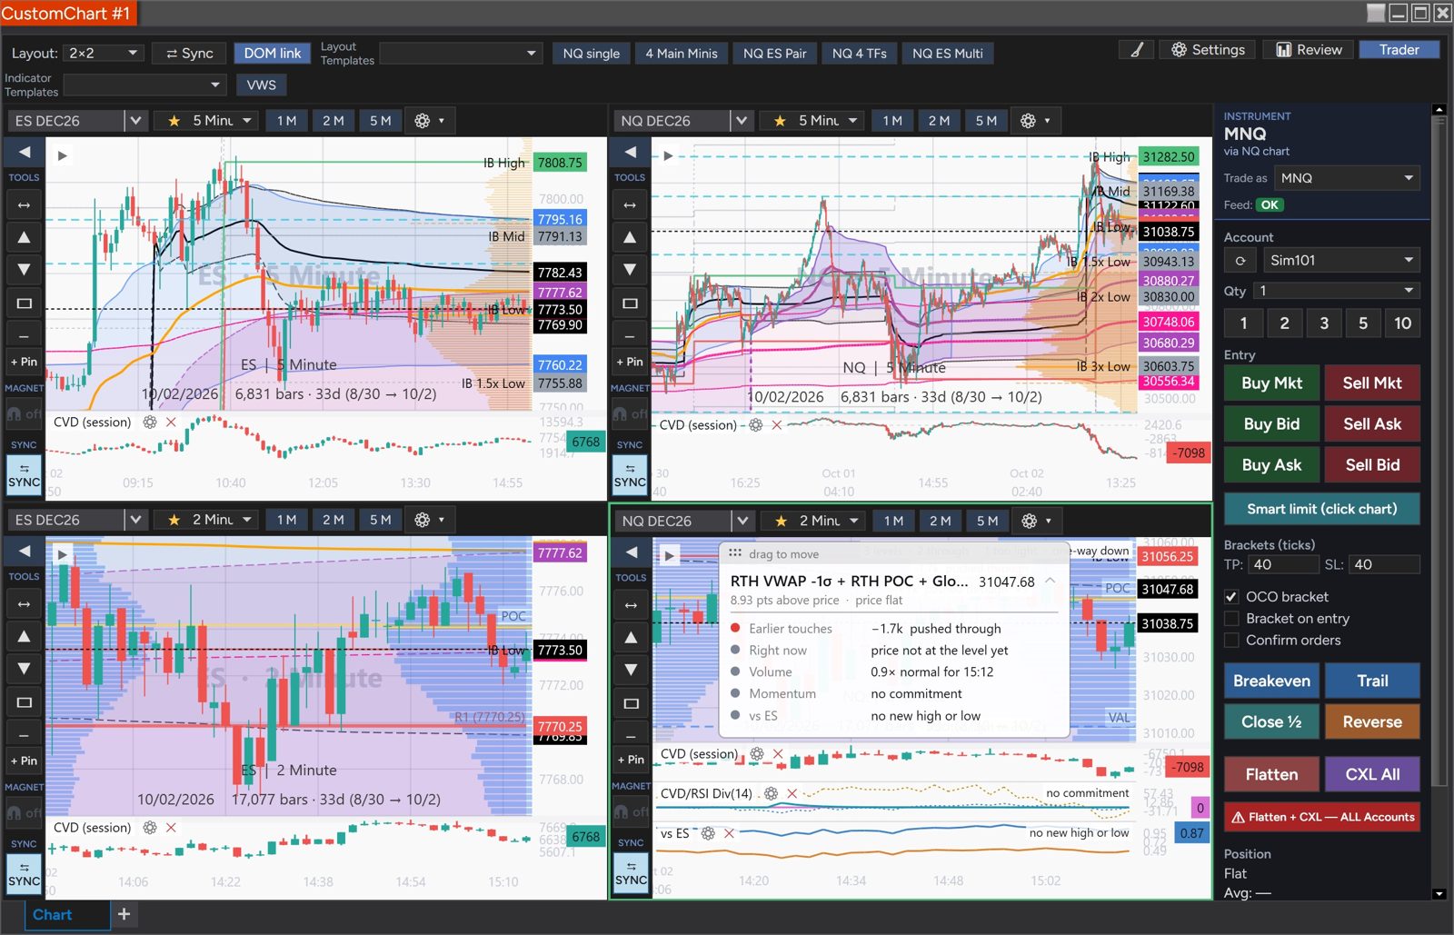
Task: Toggle the SYNC button on NQ 2 Minute chart
Action: pyautogui.click(x=631, y=873)
